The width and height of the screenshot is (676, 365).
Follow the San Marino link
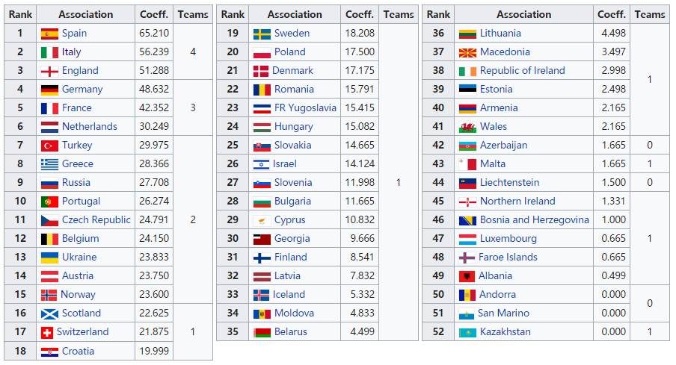pyautogui.click(x=503, y=313)
